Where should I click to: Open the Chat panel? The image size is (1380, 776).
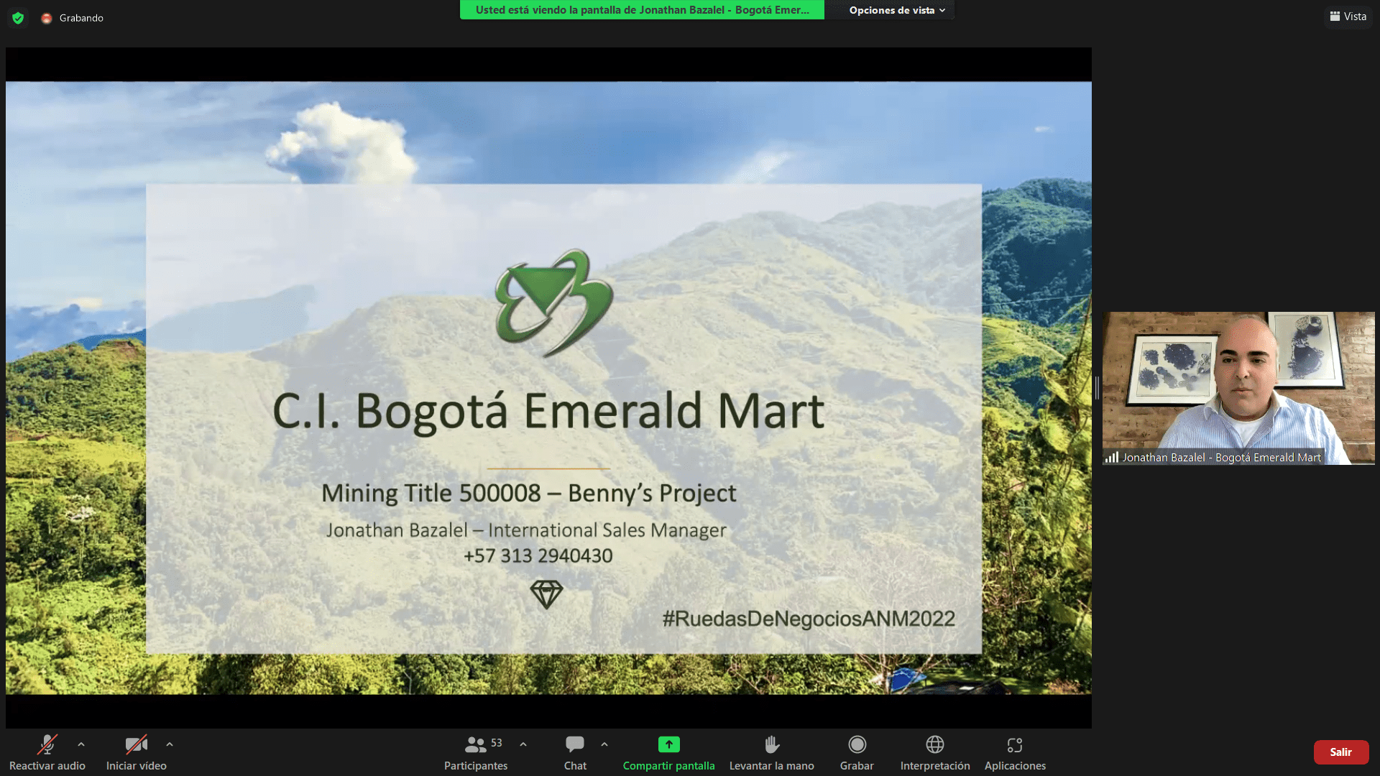(575, 752)
